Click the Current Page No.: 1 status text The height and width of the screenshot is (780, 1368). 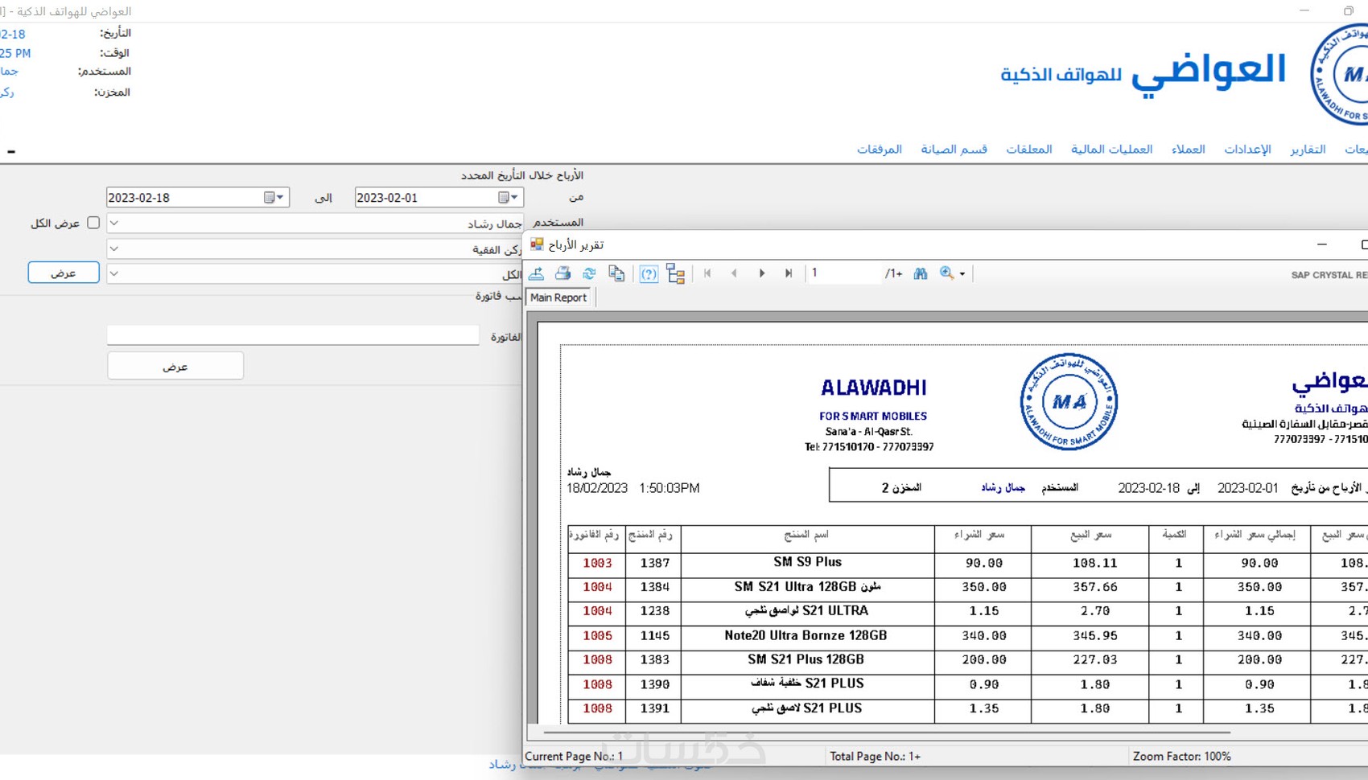(574, 757)
